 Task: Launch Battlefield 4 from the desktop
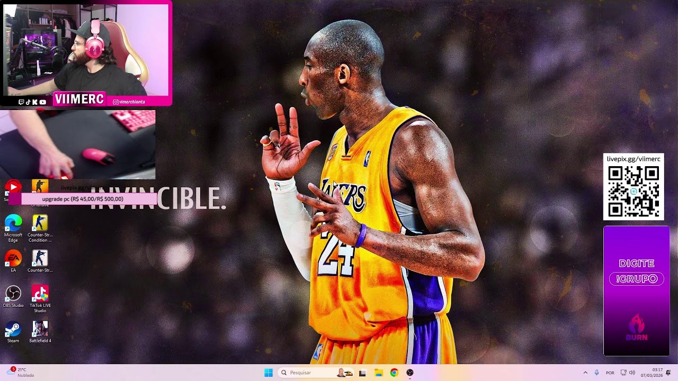pyautogui.click(x=40, y=332)
